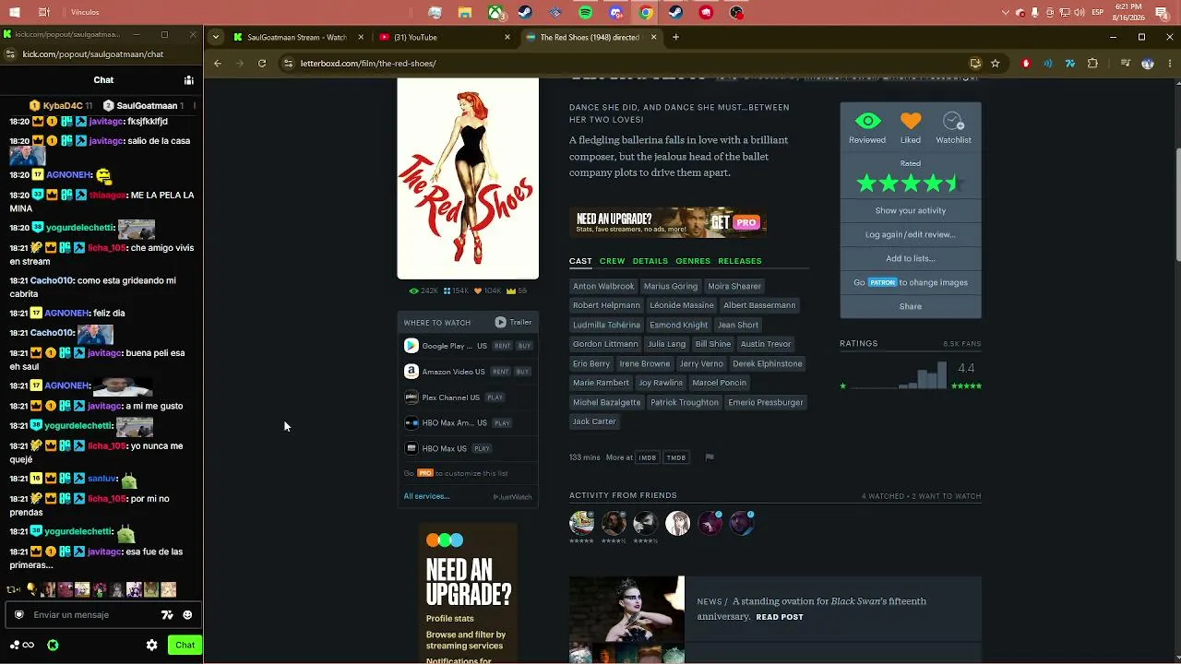Image resolution: width=1181 pixels, height=664 pixels.
Task: Show hidden system tray icons
Action: 1006,13
